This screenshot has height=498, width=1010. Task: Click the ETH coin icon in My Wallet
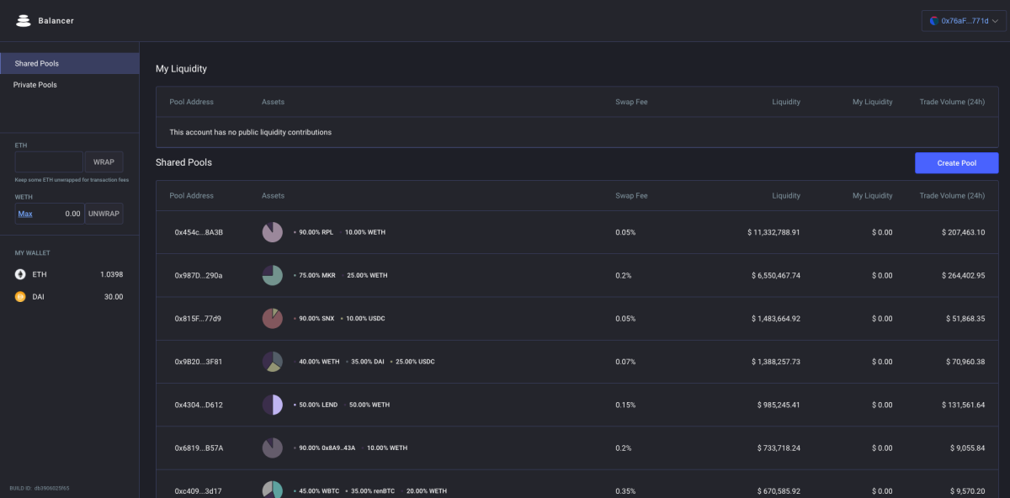[20, 274]
